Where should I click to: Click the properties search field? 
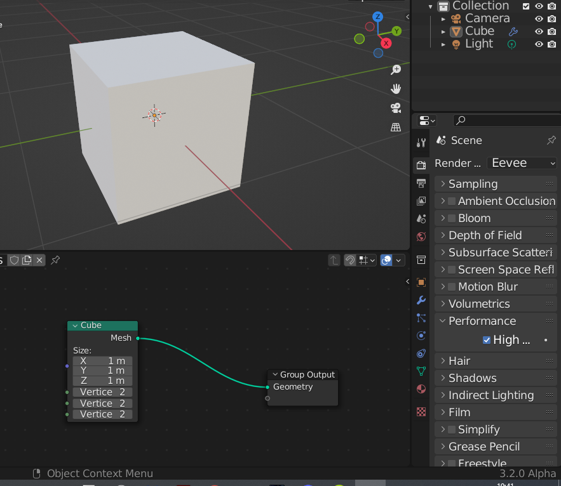(506, 121)
